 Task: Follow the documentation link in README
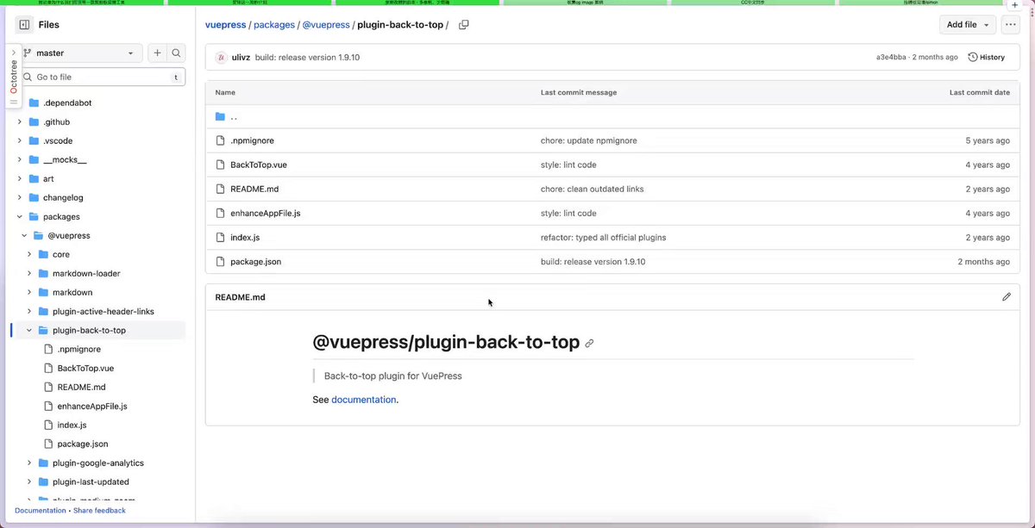[x=363, y=400]
